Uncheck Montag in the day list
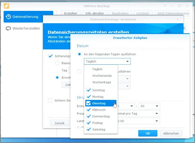The width and height of the screenshot is (195, 143). tap(89, 97)
